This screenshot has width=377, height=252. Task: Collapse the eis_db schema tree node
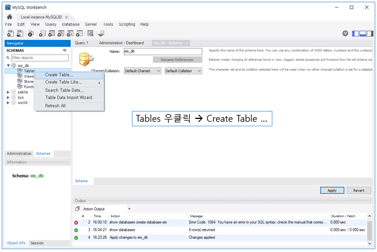click(9, 65)
